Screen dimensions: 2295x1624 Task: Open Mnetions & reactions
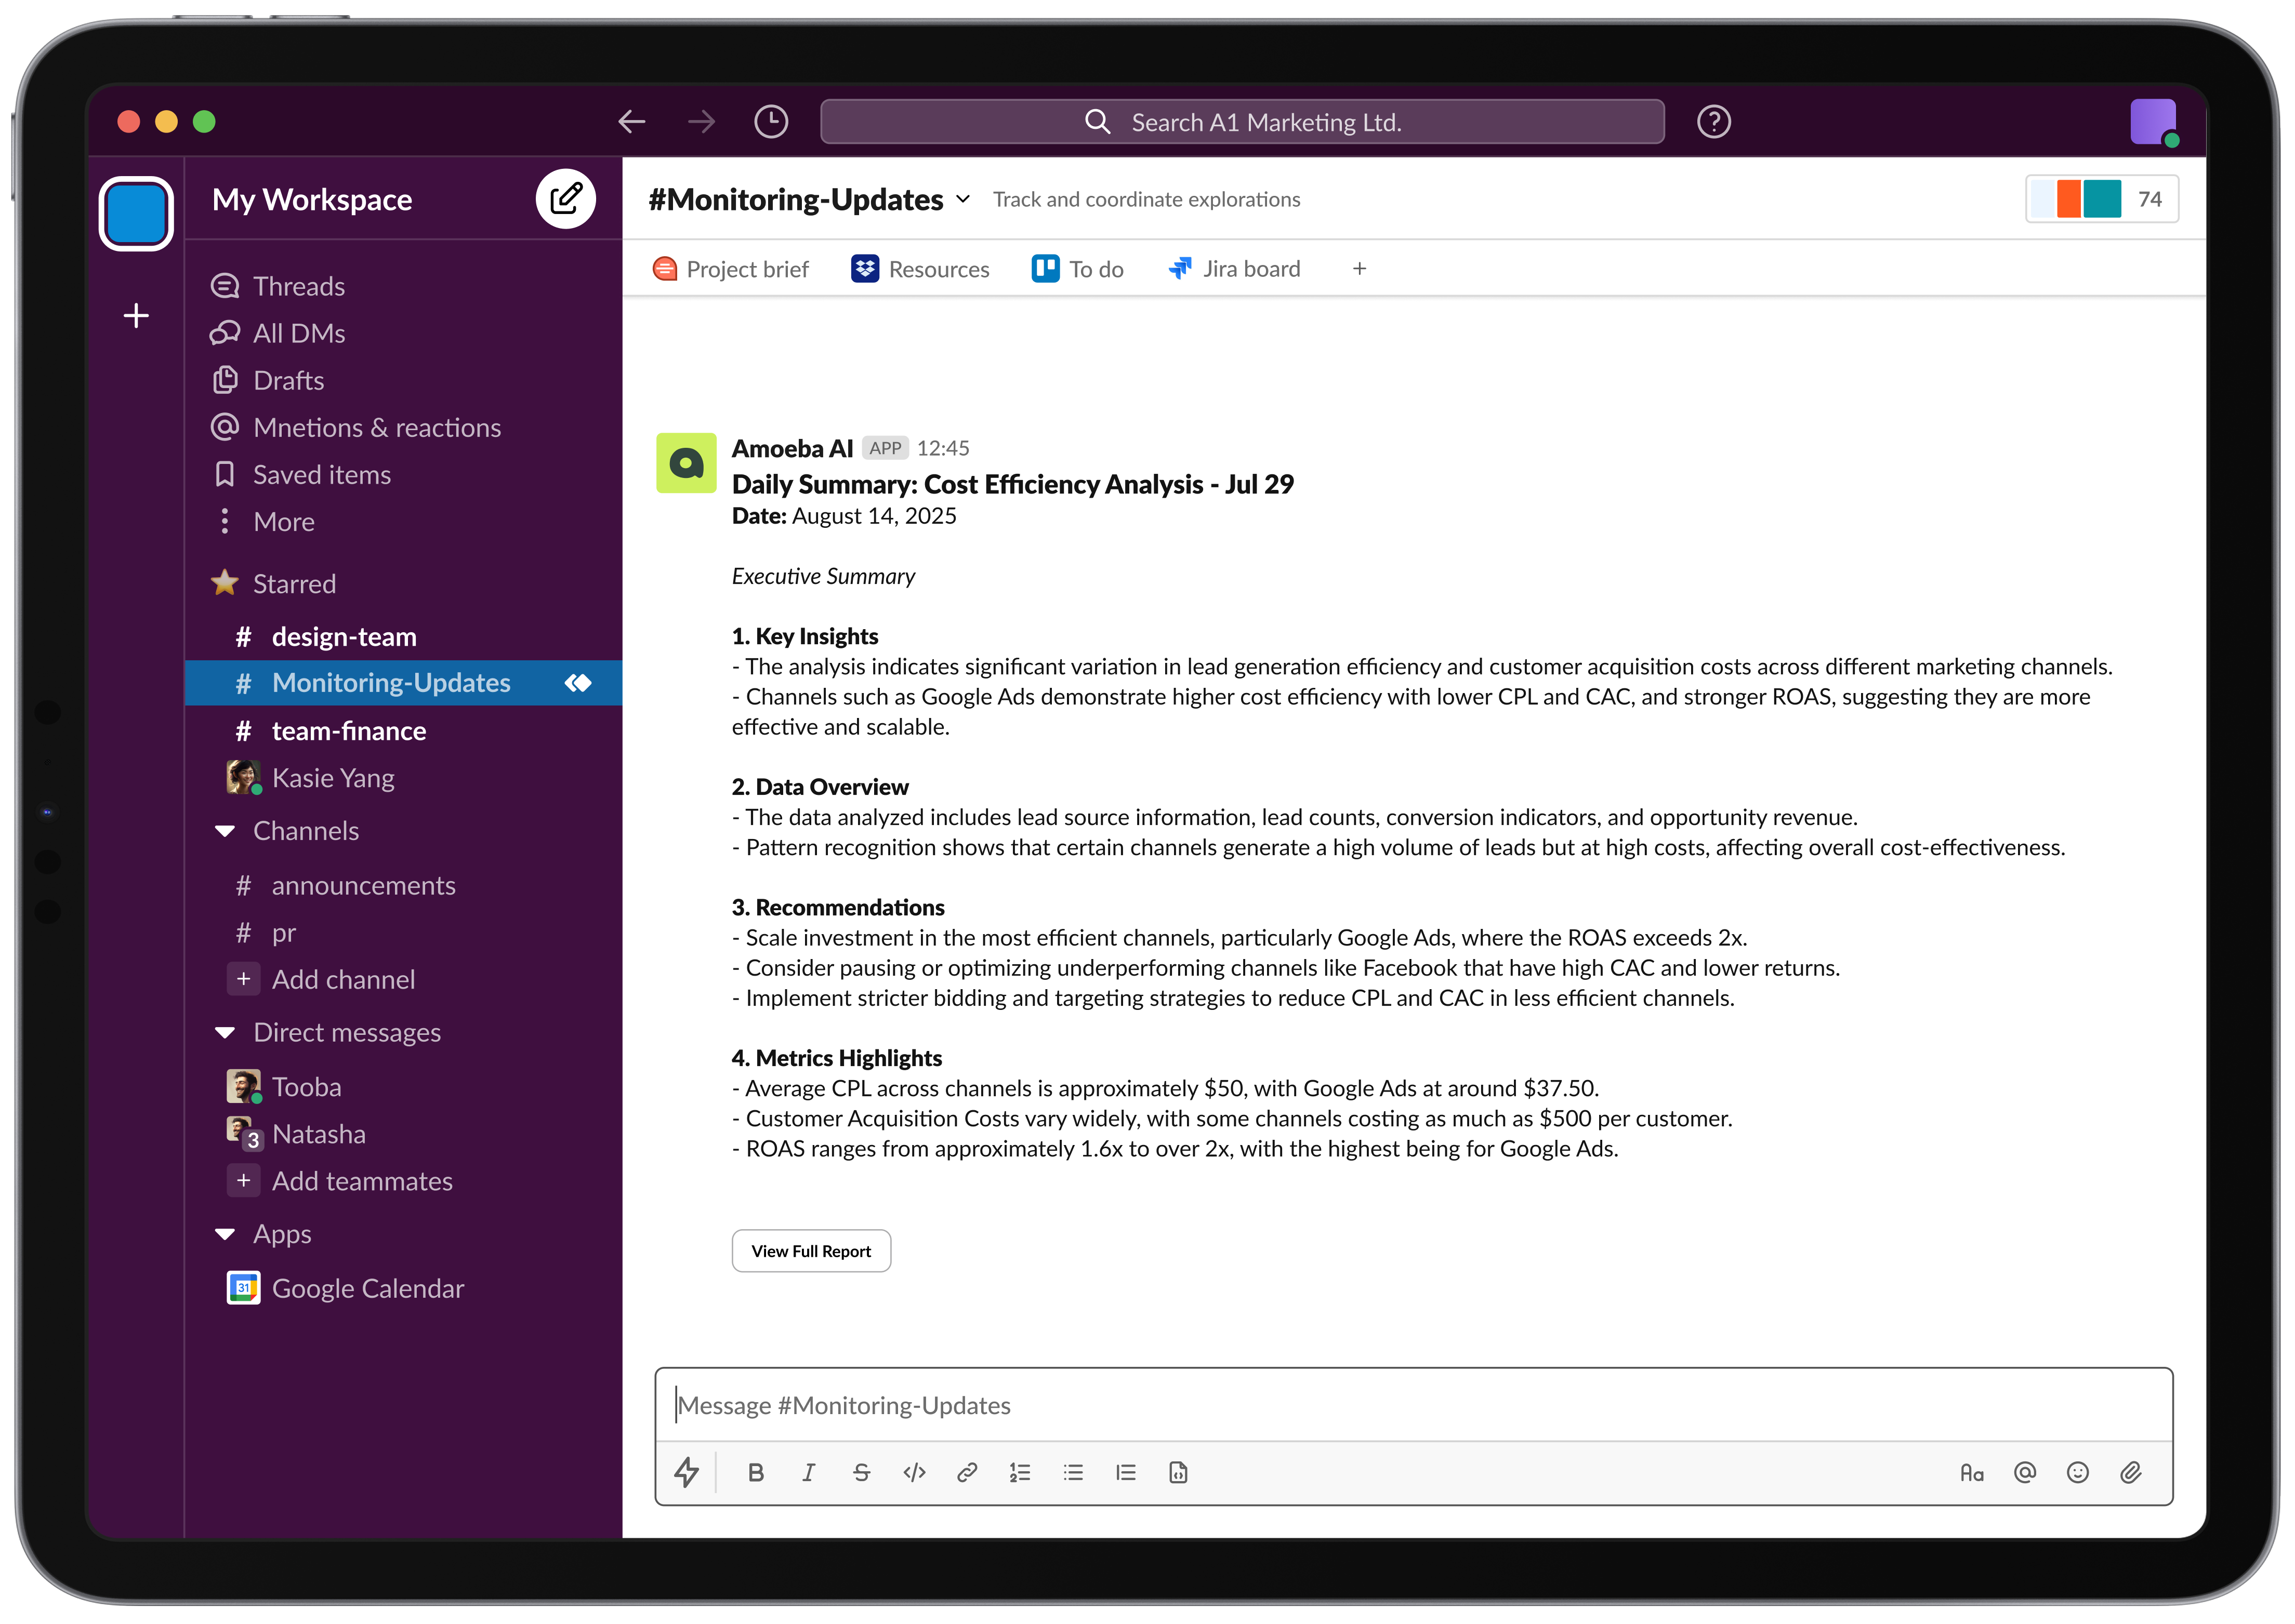pyautogui.click(x=356, y=427)
